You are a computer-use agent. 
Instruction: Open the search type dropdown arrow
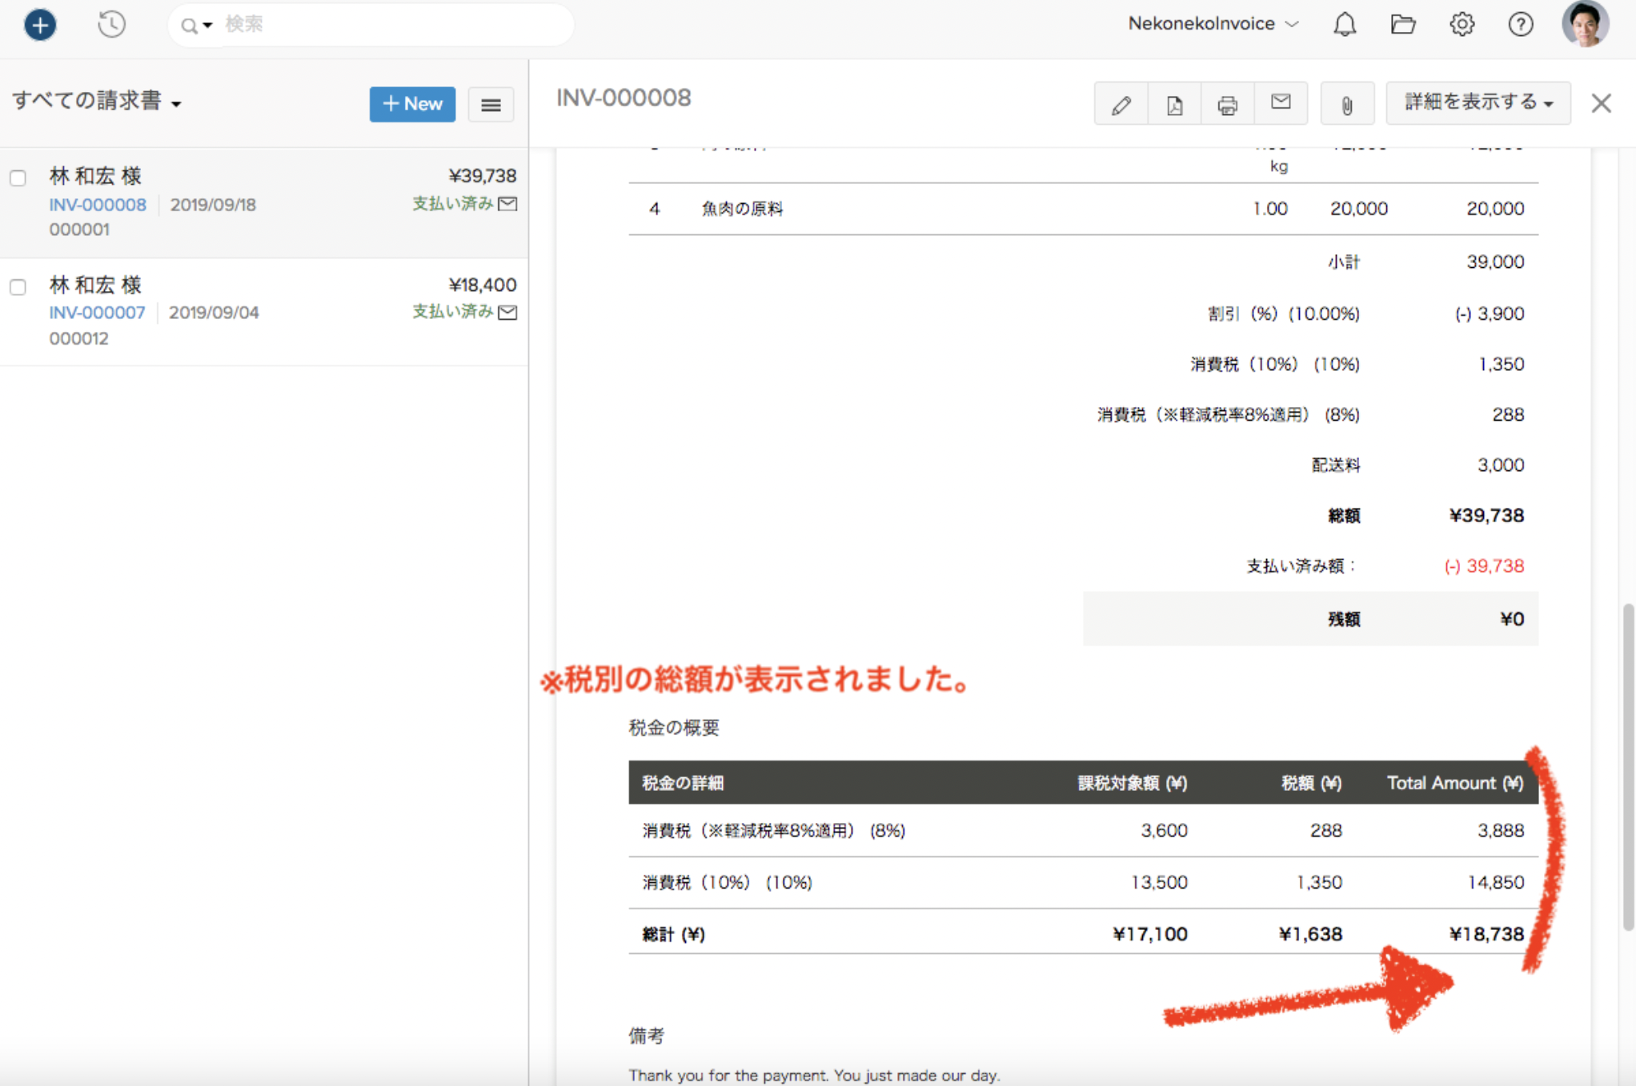(207, 26)
